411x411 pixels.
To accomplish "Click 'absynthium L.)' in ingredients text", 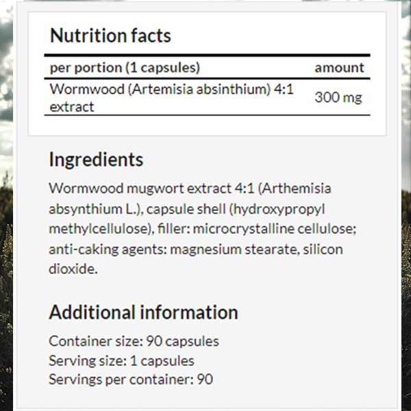I will pyautogui.click(x=96, y=209).
